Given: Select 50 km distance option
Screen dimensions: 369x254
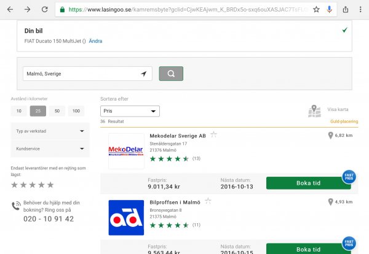Looking at the screenshot, I should [57, 111].
